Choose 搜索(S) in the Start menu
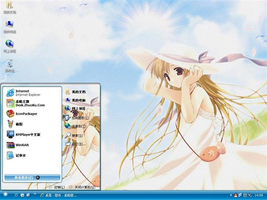Viewport: 267px width, 200px height. tap(76, 135)
